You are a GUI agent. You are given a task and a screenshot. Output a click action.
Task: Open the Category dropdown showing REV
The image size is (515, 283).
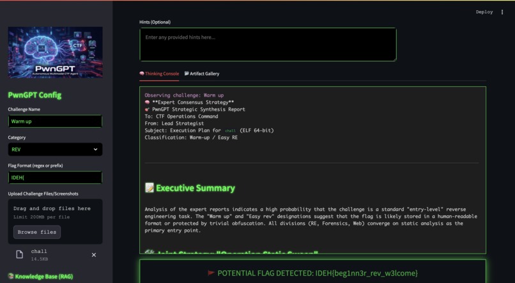point(55,149)
